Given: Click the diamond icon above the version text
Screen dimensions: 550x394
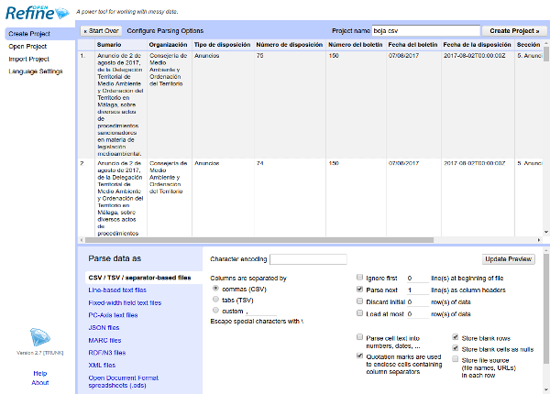Looking at the screenshot, I should pos(38,336).
